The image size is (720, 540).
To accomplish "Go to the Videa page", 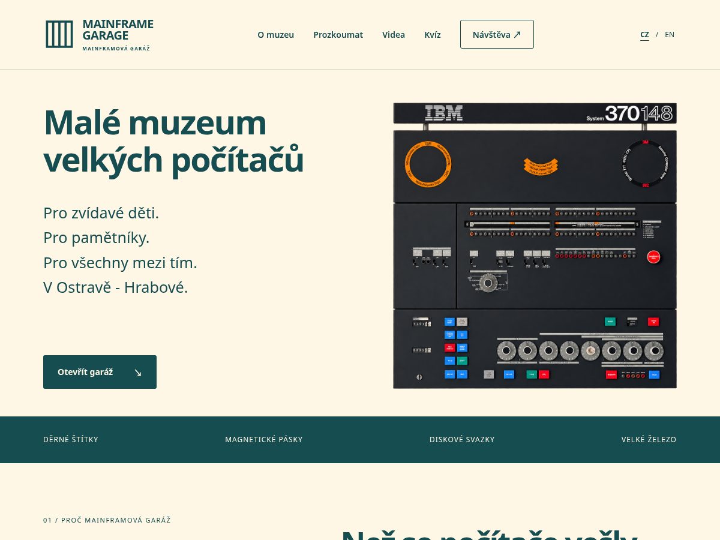I will pyautogui.click(x=394, y=35).
